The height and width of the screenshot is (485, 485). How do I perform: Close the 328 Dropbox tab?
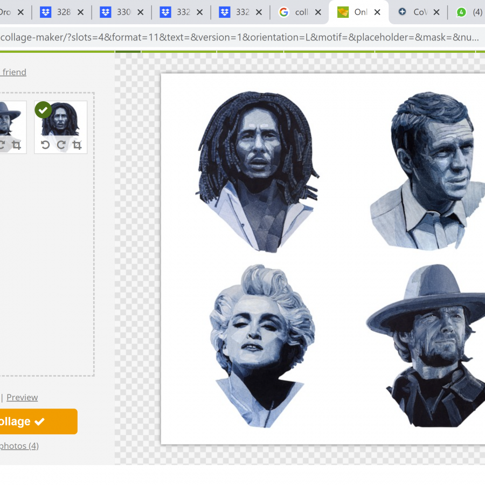point(80,12)
